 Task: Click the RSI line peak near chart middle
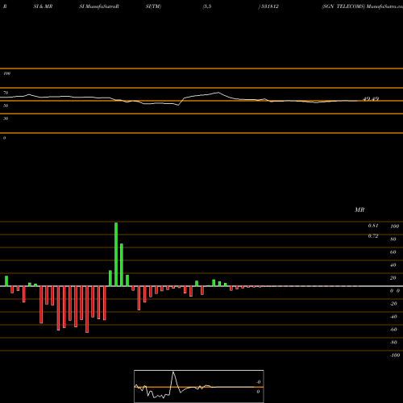tap(218, 93)
